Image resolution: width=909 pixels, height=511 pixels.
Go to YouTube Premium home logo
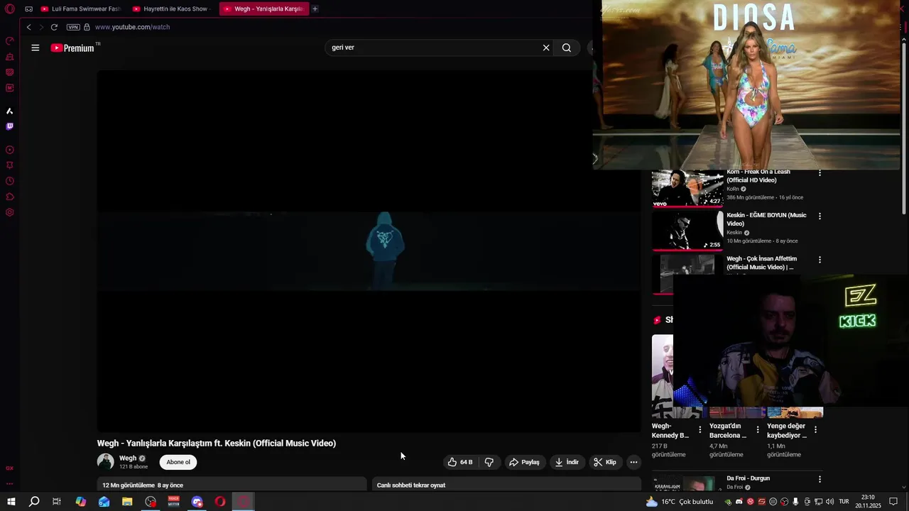[72, 48]
